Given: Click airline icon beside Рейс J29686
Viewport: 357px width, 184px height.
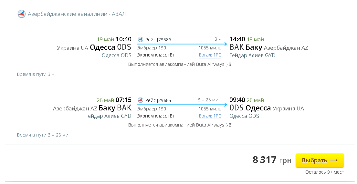Looking at the screenshot, I should coord(140,39).
